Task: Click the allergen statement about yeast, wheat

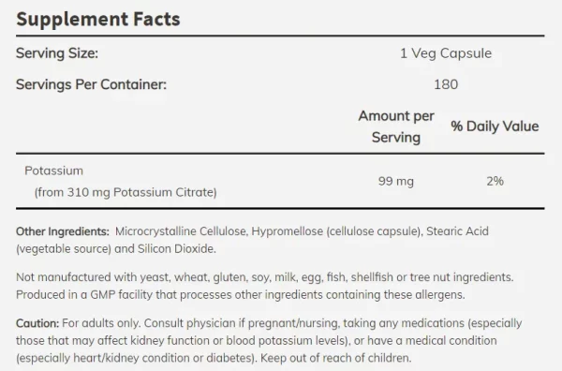Action: [265, 277]
